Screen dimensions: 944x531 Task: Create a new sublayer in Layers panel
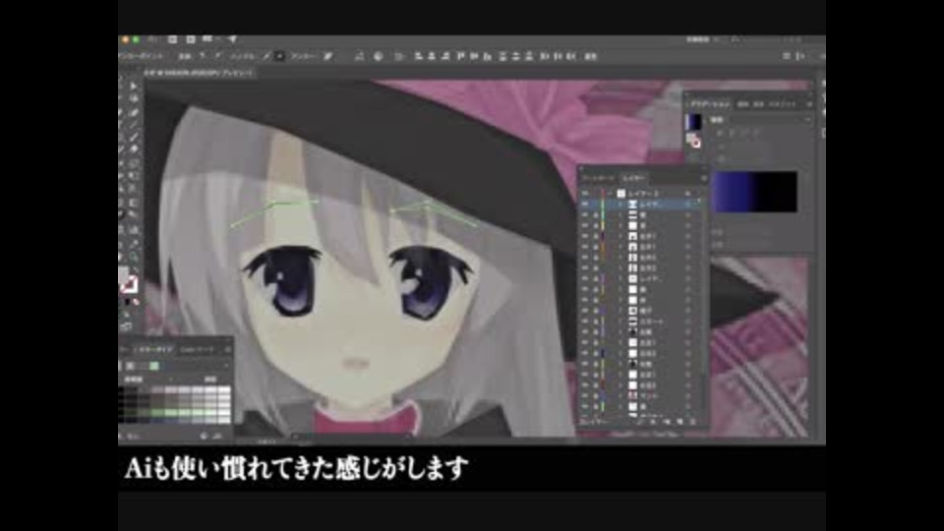pos(667,423)
